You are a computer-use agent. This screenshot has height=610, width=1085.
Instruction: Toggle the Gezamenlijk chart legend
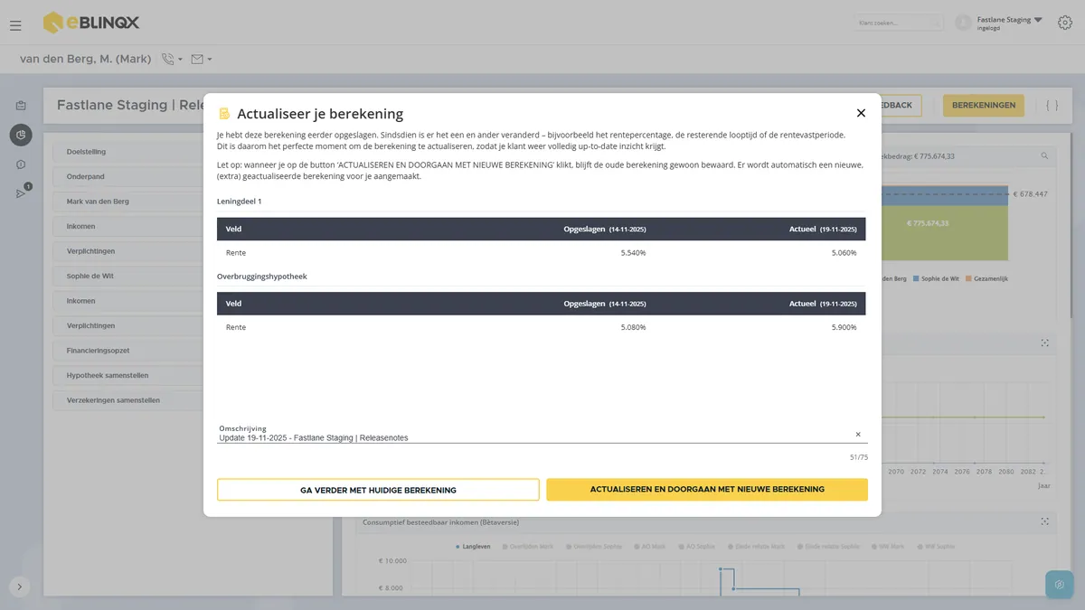986,278
